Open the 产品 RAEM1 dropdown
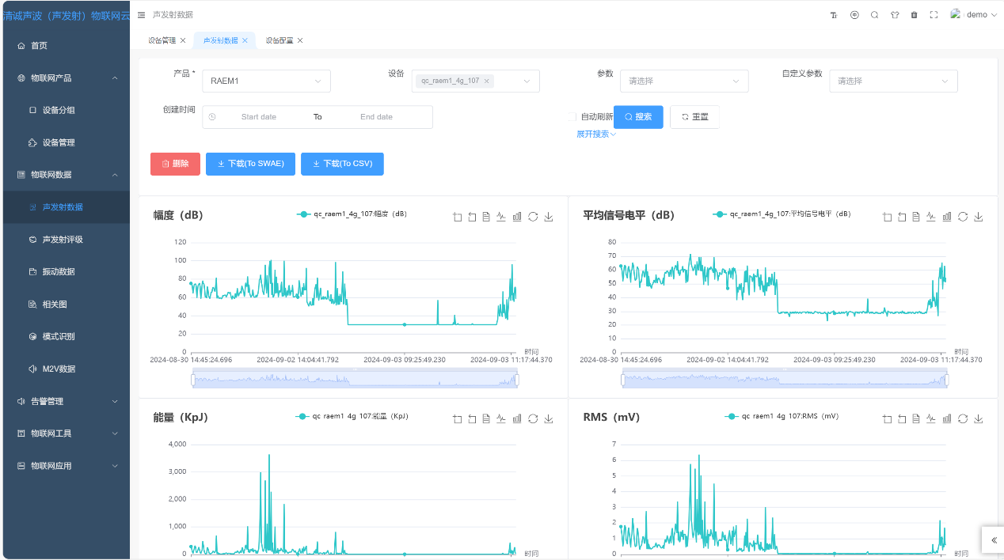 (266, 81)
